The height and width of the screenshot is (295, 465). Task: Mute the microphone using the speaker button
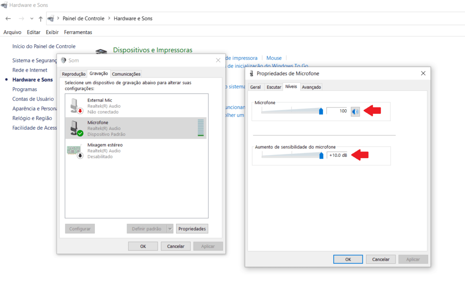point(355,111)
